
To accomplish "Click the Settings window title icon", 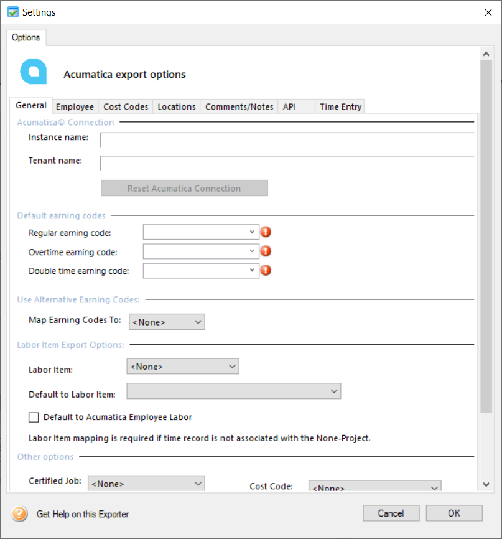I will (13, 12).
